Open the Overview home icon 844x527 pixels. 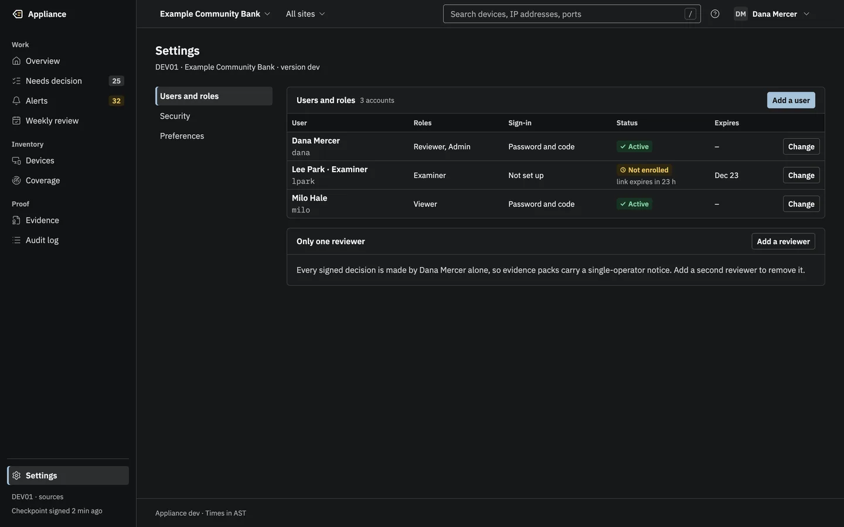click(x=16, y=61)
